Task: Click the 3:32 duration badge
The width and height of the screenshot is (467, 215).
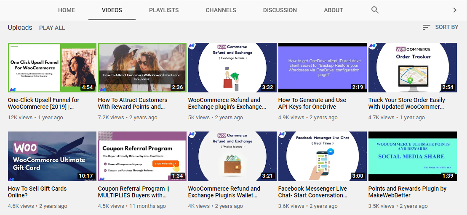Action: (268, 87)
